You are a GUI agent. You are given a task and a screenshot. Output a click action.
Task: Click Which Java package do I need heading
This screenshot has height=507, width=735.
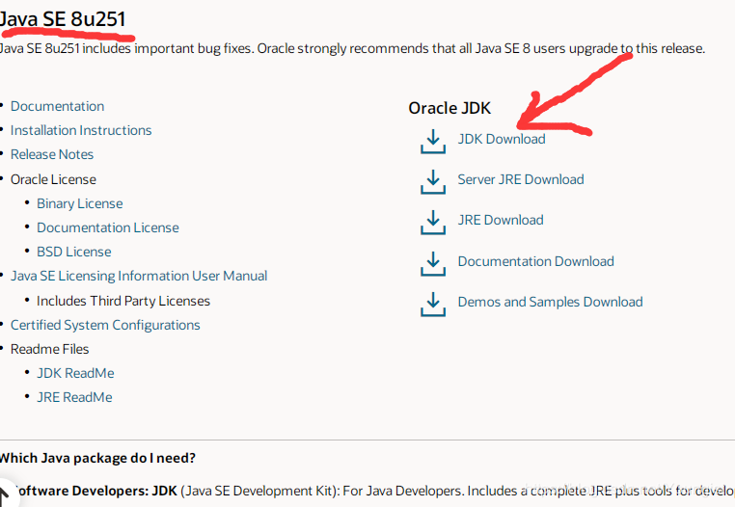pyautogui.click(x=97, y=458)
